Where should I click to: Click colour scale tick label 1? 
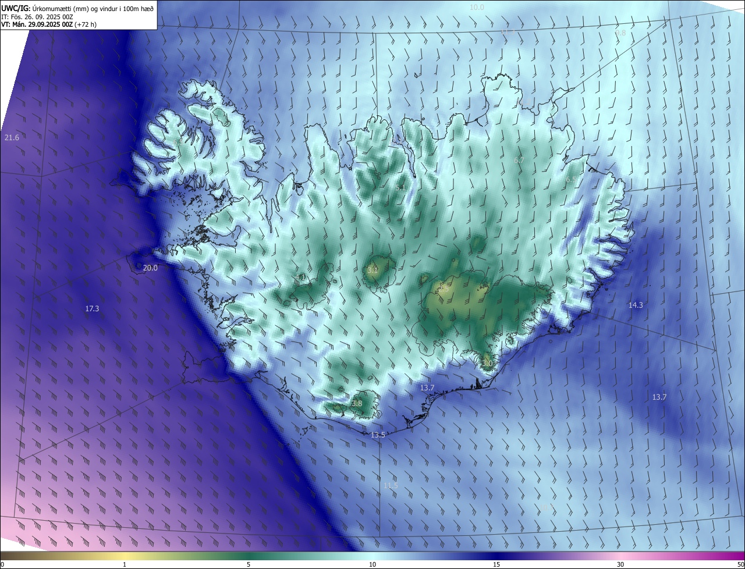point(125,564)
